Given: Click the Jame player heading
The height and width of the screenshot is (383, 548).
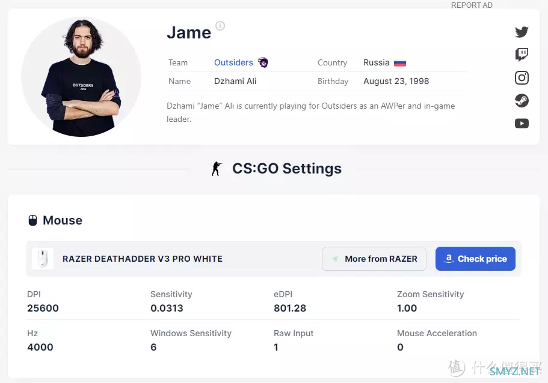Looking at the screenshot, I should (x=189, y=33).
